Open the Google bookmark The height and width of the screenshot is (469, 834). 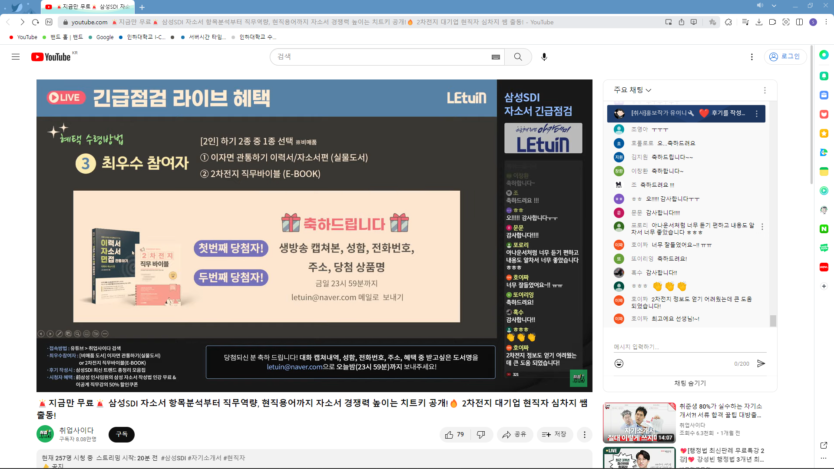(x=101, y=37)
